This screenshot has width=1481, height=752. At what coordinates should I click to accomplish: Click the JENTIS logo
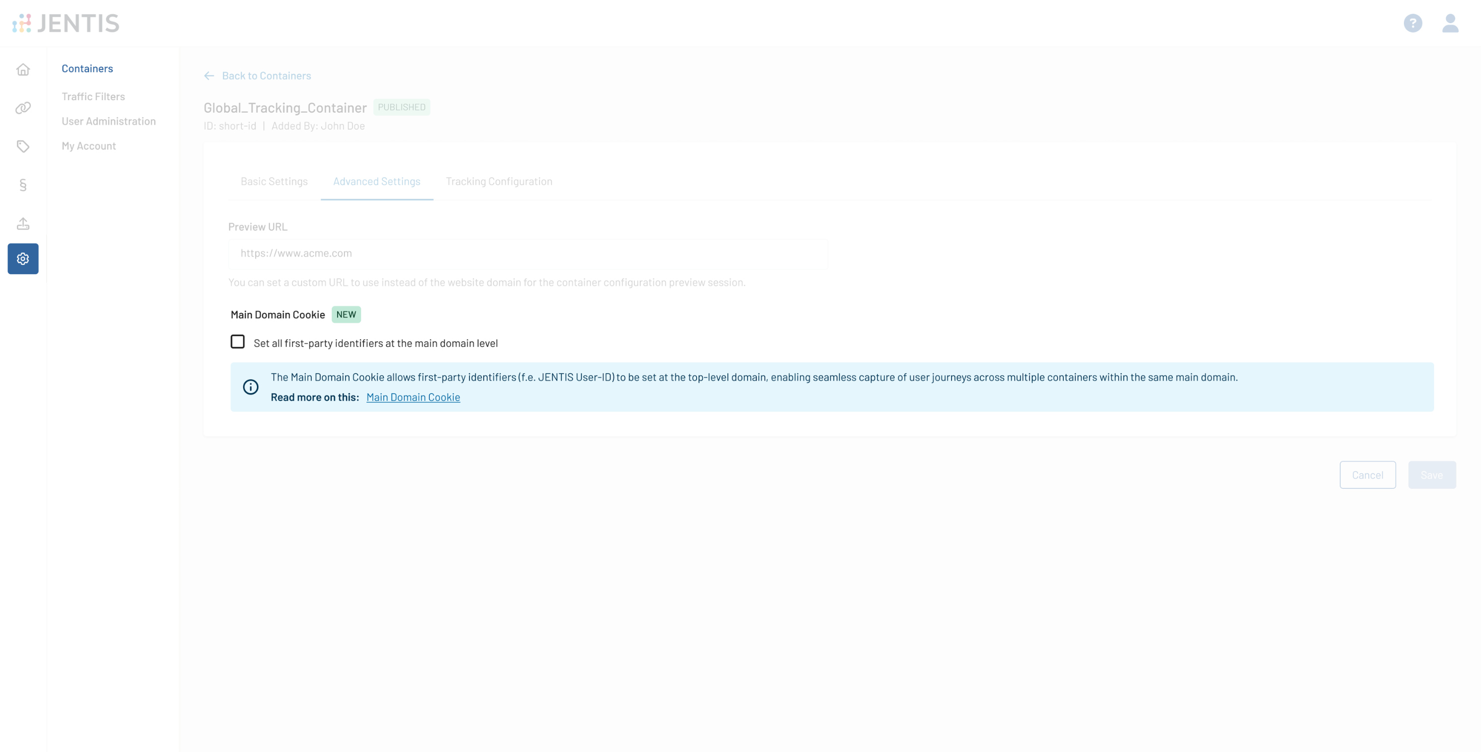(66, 23)
